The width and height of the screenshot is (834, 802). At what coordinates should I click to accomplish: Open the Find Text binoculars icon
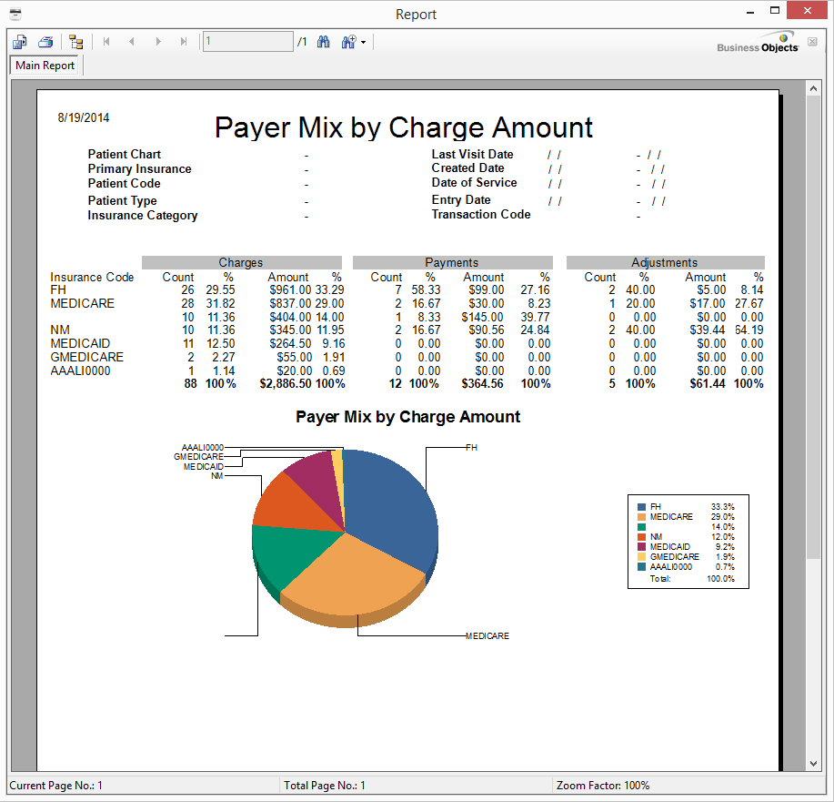[323, 42]
